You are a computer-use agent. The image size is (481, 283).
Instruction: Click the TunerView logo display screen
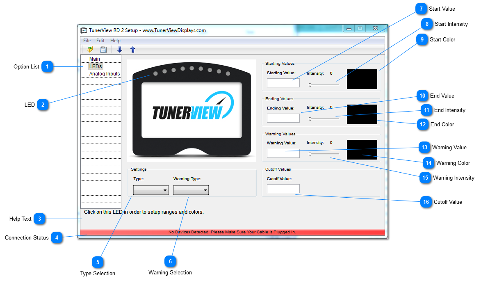(192, 110)
